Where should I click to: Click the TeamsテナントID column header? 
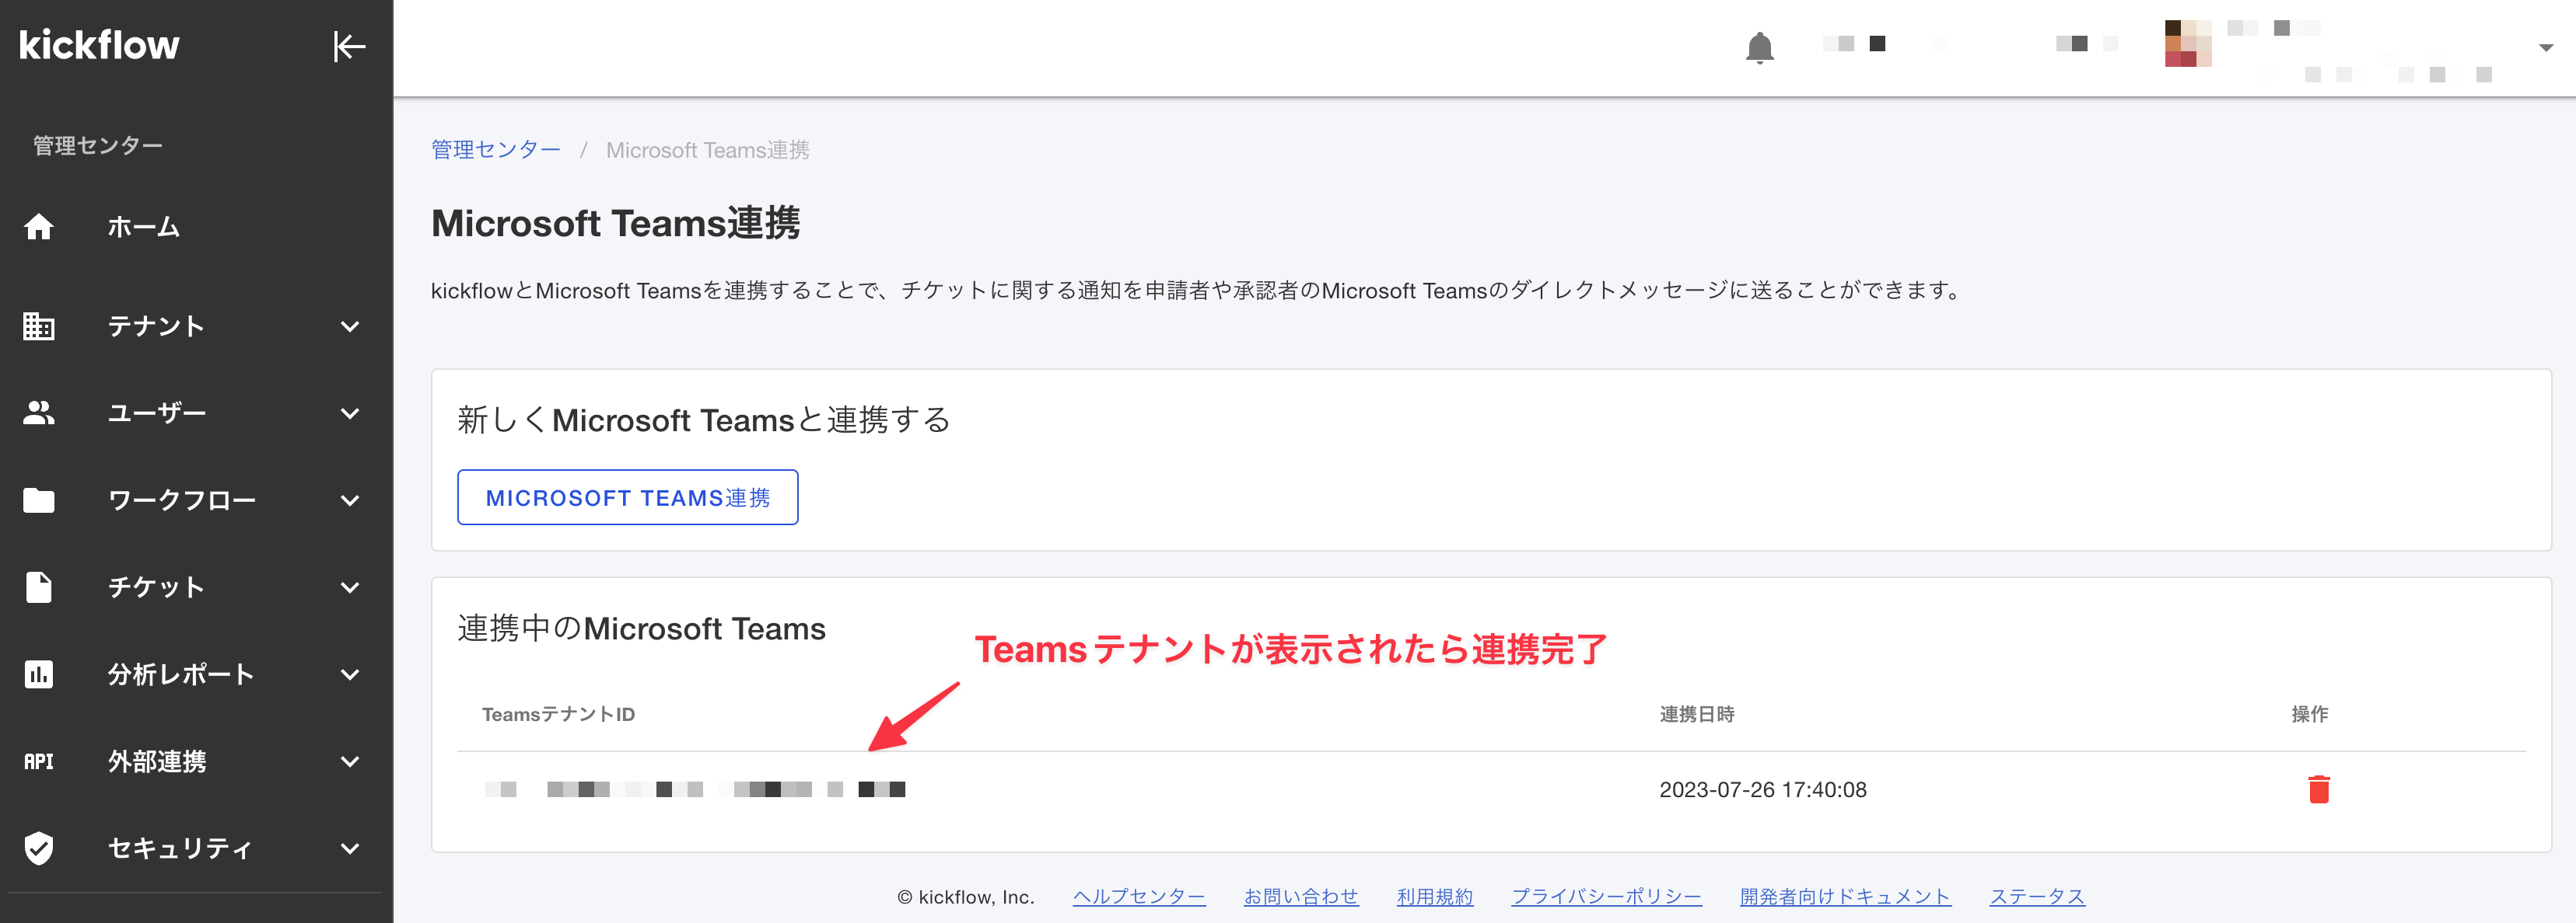[x=558, y=714]
